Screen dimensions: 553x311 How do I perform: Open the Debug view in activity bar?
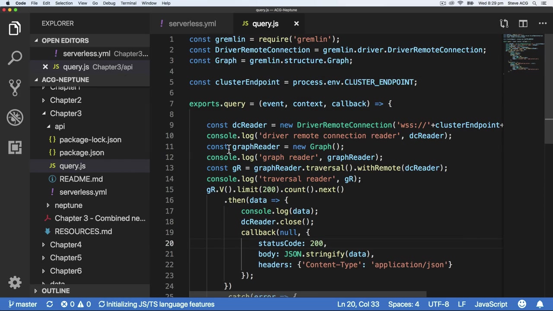point(15,117)
